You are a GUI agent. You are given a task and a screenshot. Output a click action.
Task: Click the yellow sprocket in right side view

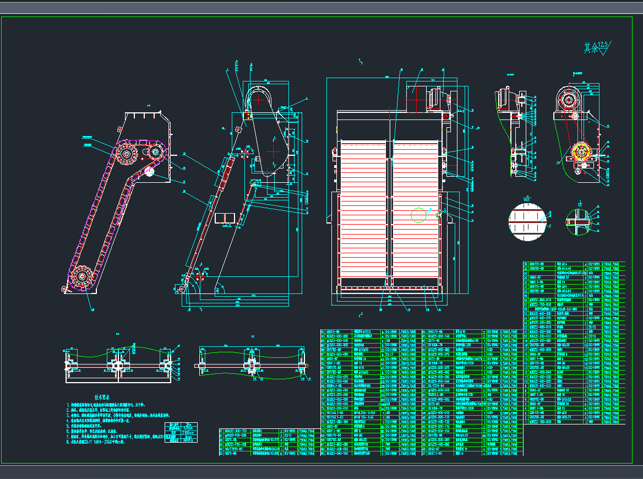(x=580, y=152)
